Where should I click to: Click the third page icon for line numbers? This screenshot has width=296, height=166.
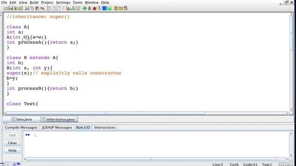(x=59, y=8)
